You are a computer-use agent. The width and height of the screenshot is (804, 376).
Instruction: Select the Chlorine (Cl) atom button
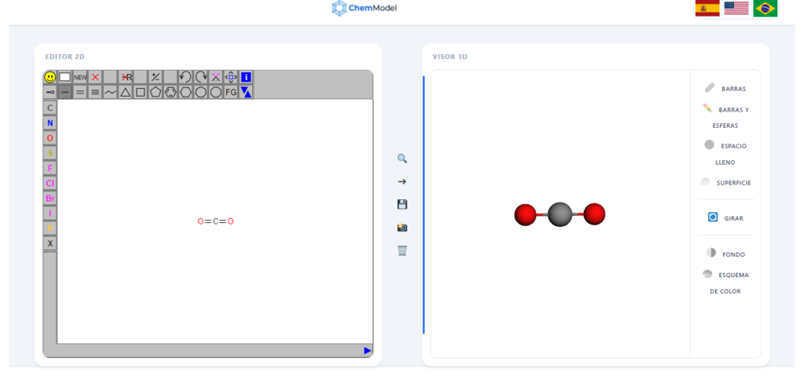[50, 184]
